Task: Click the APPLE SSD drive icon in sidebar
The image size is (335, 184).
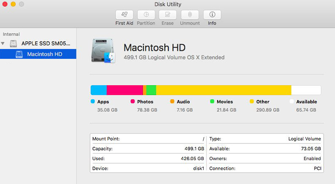Action: pyautogui.click(x=14, y=43)
